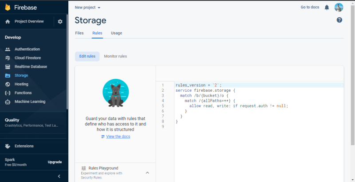
Task: Click the Firebase flame logo
Action: pyautogui.click(x=8, y=7)
